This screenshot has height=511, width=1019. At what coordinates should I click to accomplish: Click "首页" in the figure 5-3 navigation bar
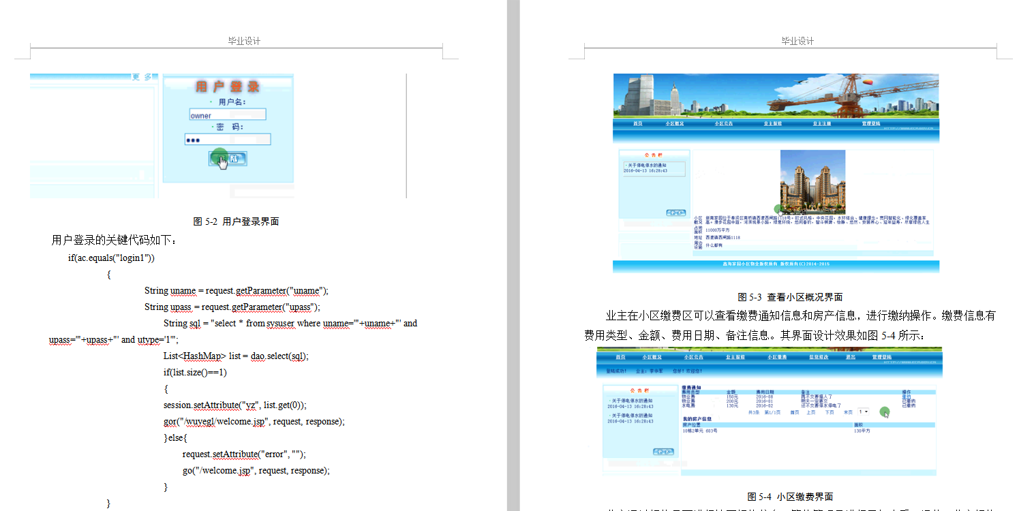638,123
